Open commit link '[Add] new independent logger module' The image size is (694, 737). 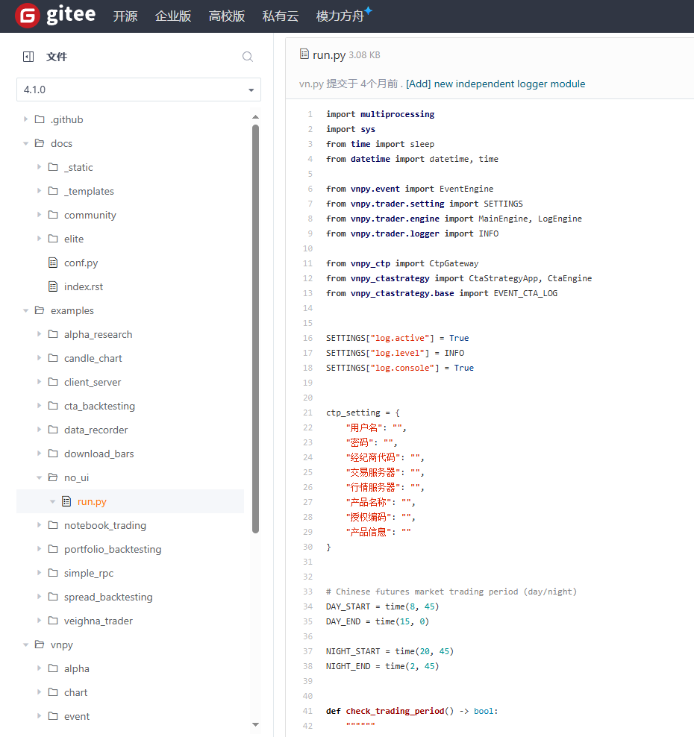click(496, 84)
